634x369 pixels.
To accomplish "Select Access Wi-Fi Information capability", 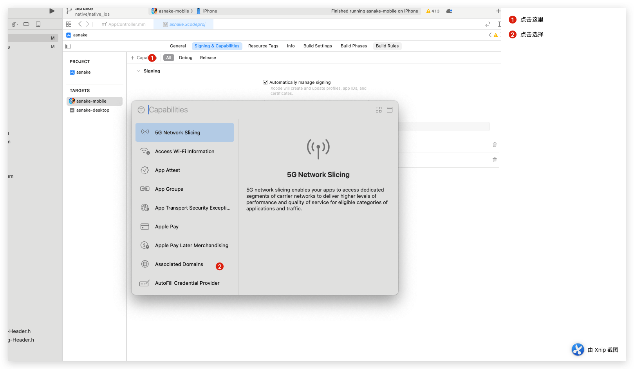I will 185,151.
